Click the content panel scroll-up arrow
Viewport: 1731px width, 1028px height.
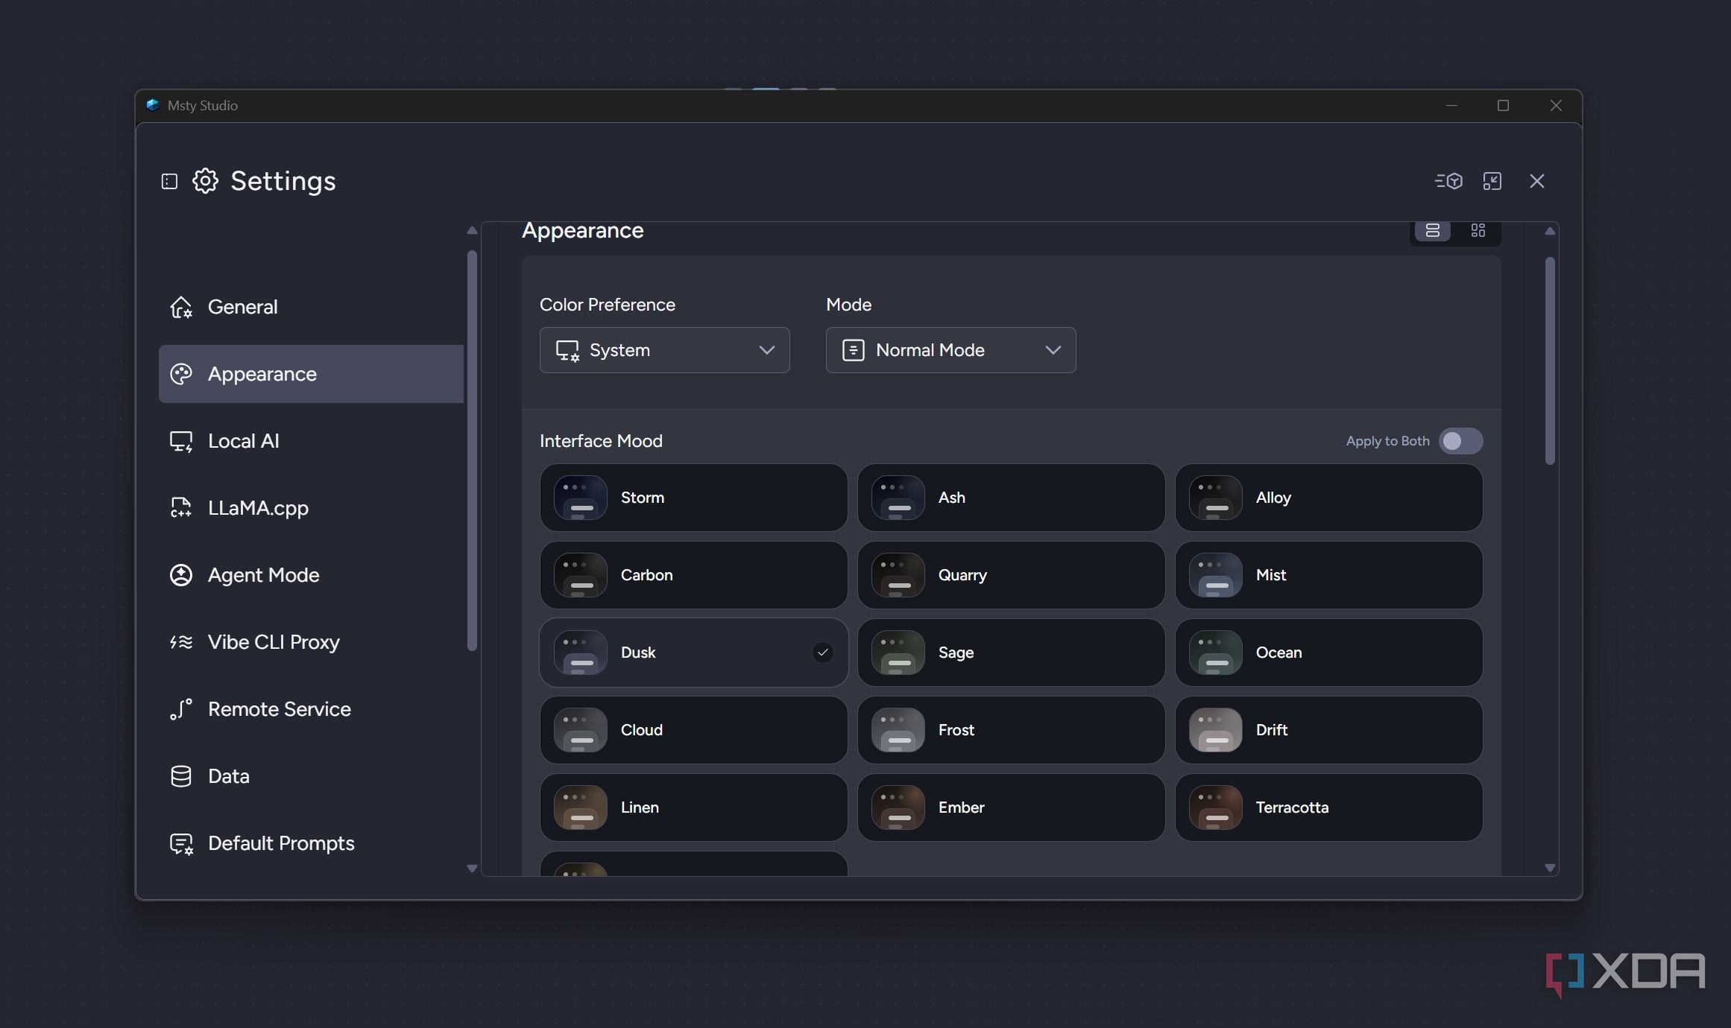1550,231
